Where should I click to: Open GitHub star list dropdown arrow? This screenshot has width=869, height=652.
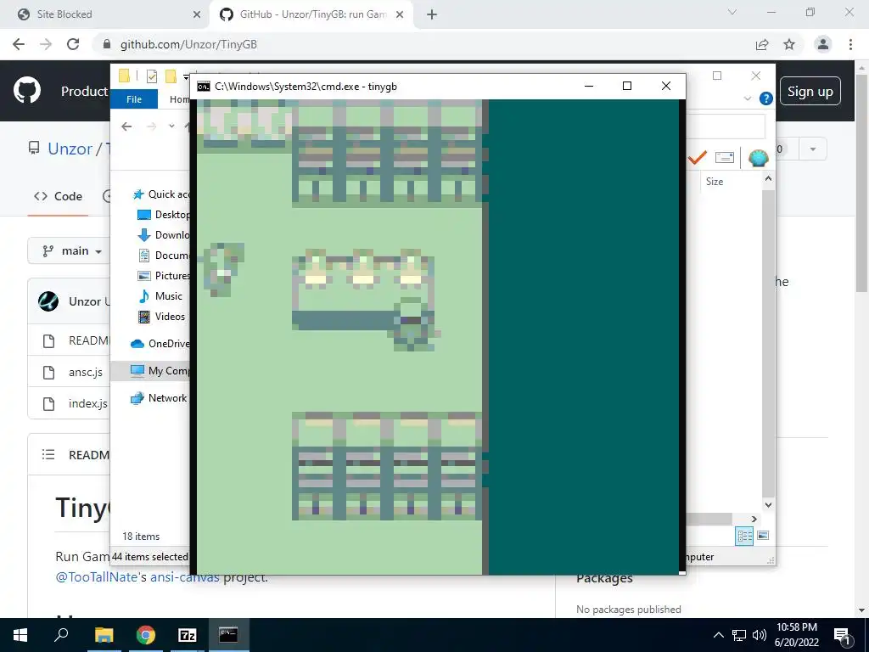pyautogui.click(x=813, y=149)
